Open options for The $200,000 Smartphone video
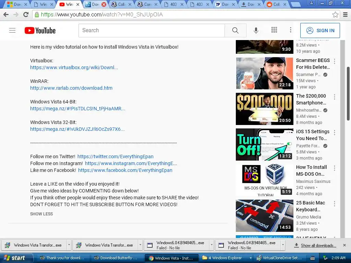Viewport: 351px width, 263px height. coord(335,97)
